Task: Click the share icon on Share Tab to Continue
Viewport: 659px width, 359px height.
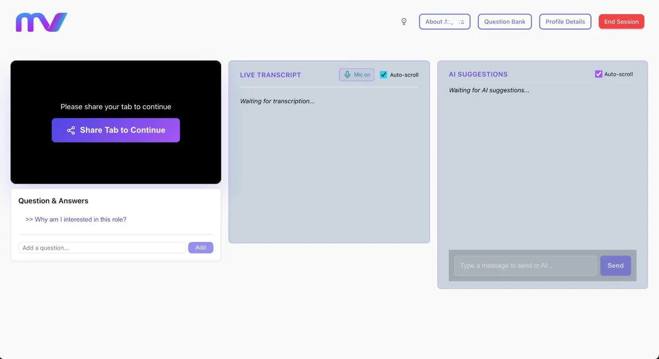Action: 71,130
